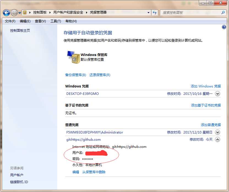Click 编辑 link under github credential
The width and height of the screenshot is (229, 192).
[76, 172]
